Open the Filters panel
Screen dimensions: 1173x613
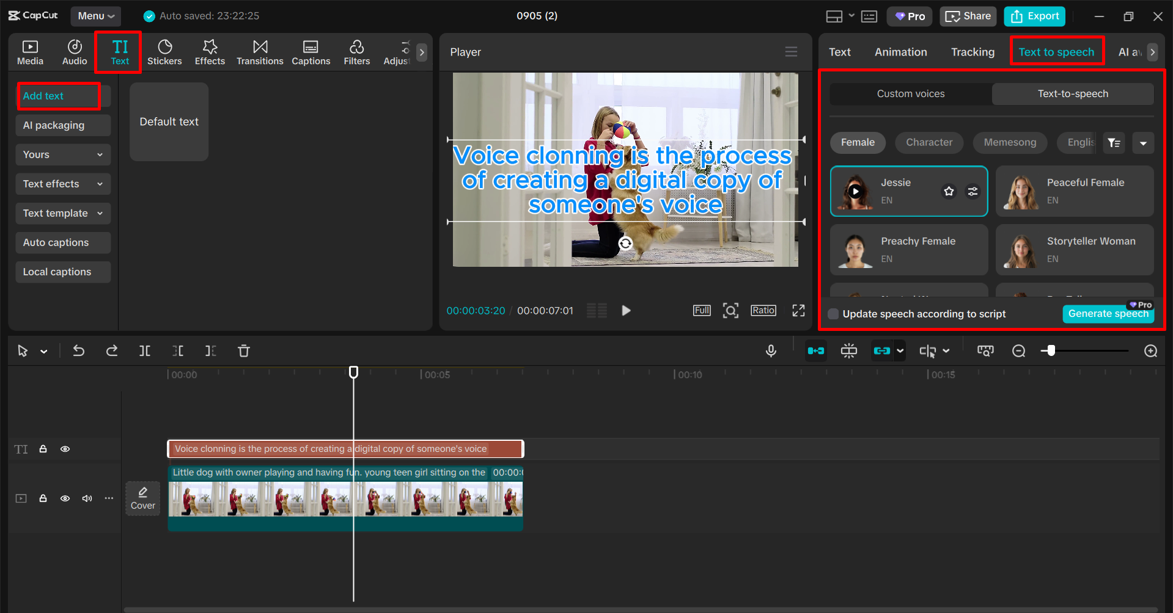(356, 52)
